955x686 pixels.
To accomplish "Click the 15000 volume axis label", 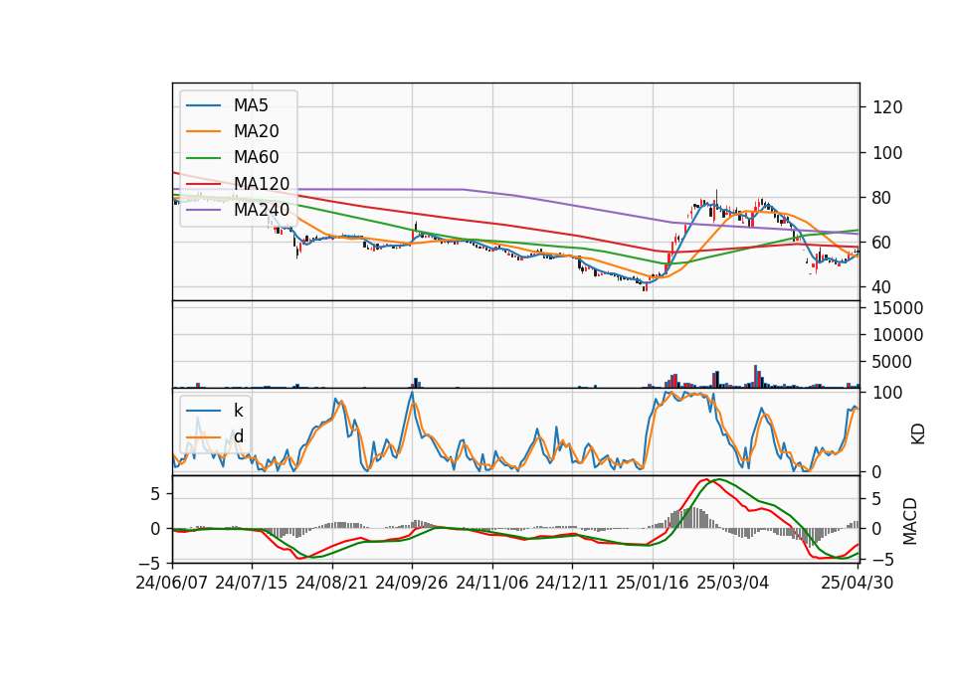I will 897,308.
